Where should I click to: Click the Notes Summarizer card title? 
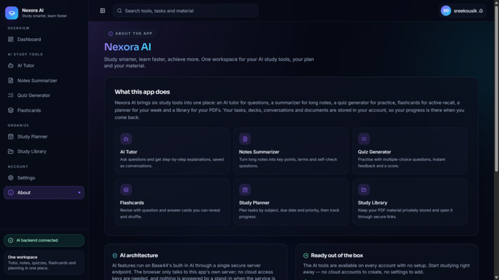tap(259, 152)
